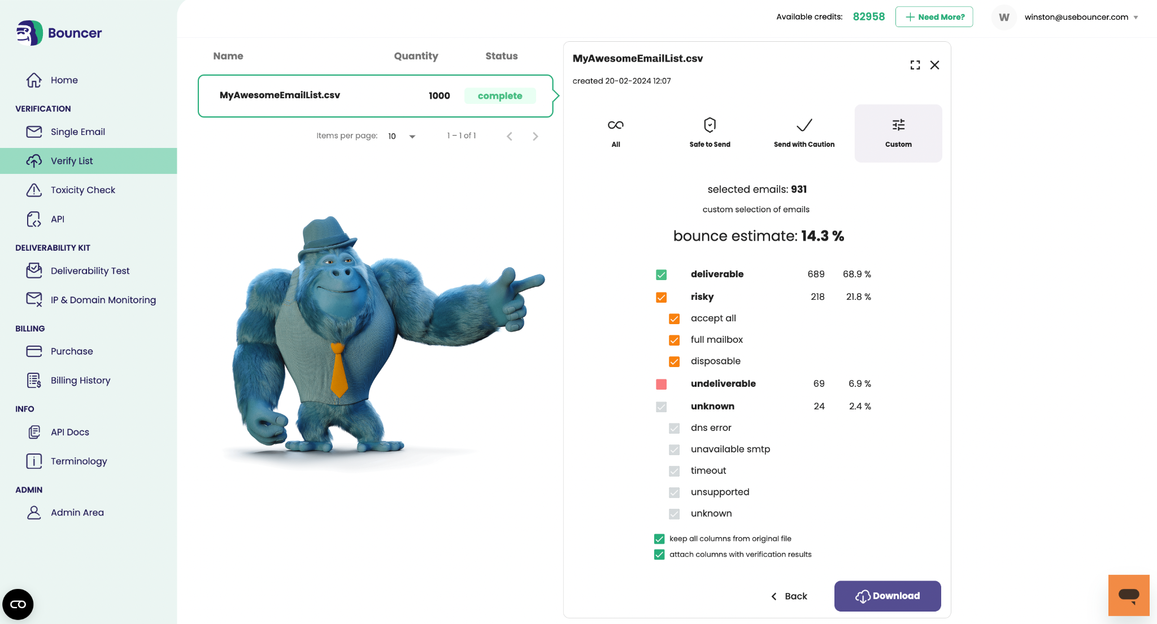1157x624 pixels.
Task: Click the Download button
Action: 887,596
